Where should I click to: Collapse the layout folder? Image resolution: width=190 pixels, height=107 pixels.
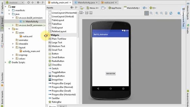pos(13,48)
